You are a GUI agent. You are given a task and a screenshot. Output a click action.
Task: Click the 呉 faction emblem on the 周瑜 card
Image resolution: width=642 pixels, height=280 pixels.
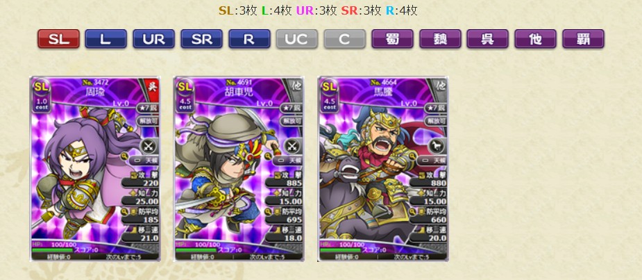pyautogui.click(x=153, y=86)
